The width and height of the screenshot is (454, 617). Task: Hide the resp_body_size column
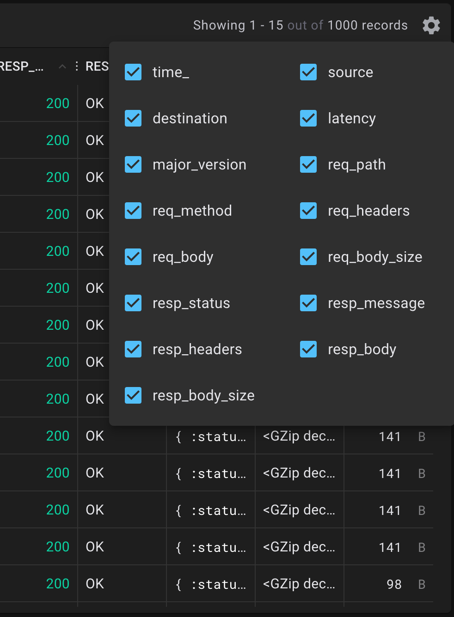[133, 395]
